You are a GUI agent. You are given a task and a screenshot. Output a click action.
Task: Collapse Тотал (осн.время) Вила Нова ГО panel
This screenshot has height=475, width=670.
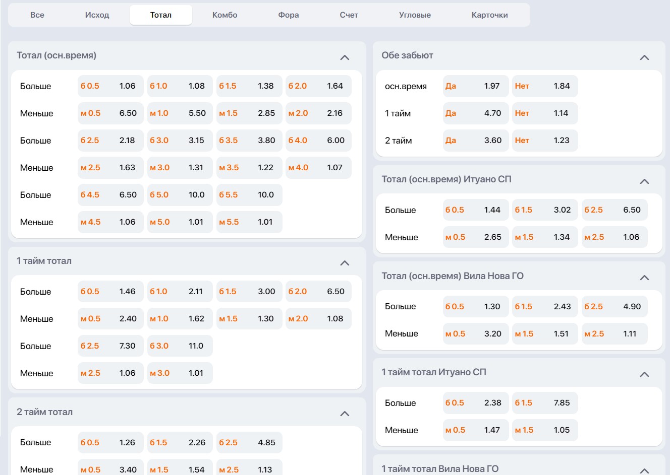(644, 278)
